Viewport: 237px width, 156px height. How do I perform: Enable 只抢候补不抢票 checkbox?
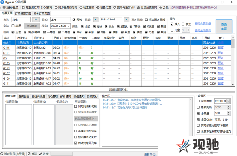75,125
